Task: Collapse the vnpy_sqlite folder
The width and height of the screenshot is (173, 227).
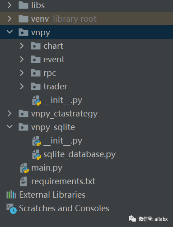Action: 9,126
